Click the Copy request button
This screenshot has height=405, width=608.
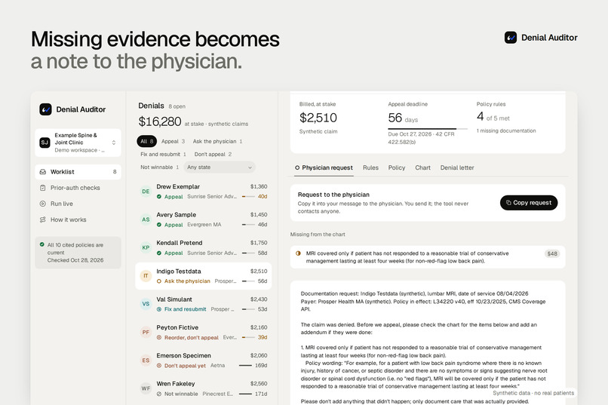529,203
